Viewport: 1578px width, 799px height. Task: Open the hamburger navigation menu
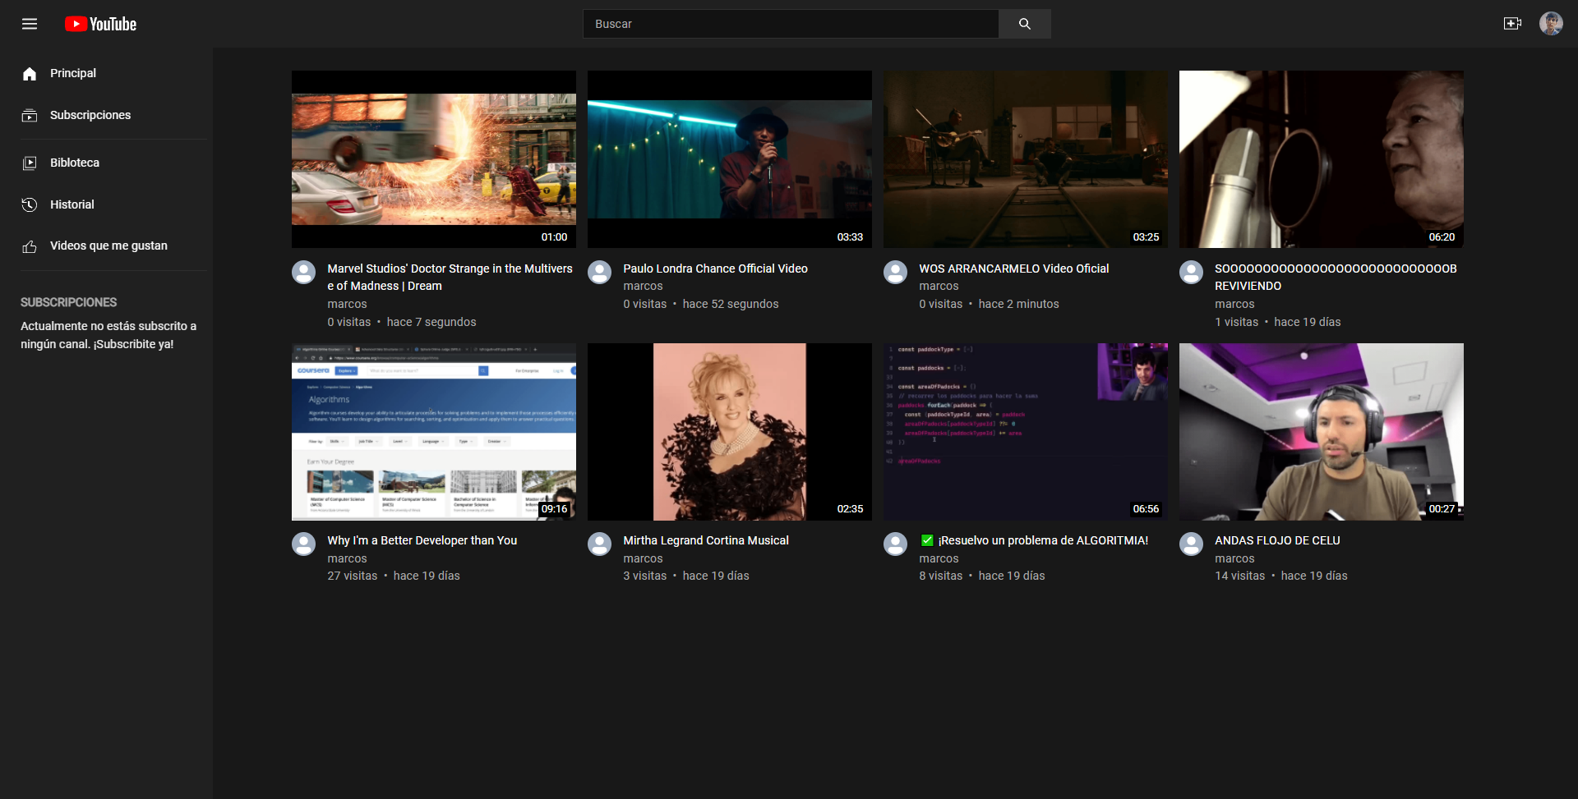[30, 24]
